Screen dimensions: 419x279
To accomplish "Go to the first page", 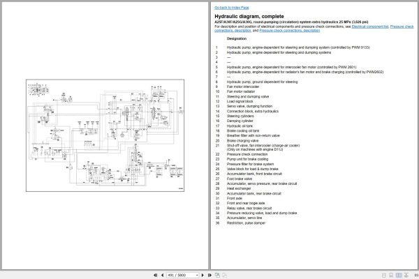I will pos(155,275).
